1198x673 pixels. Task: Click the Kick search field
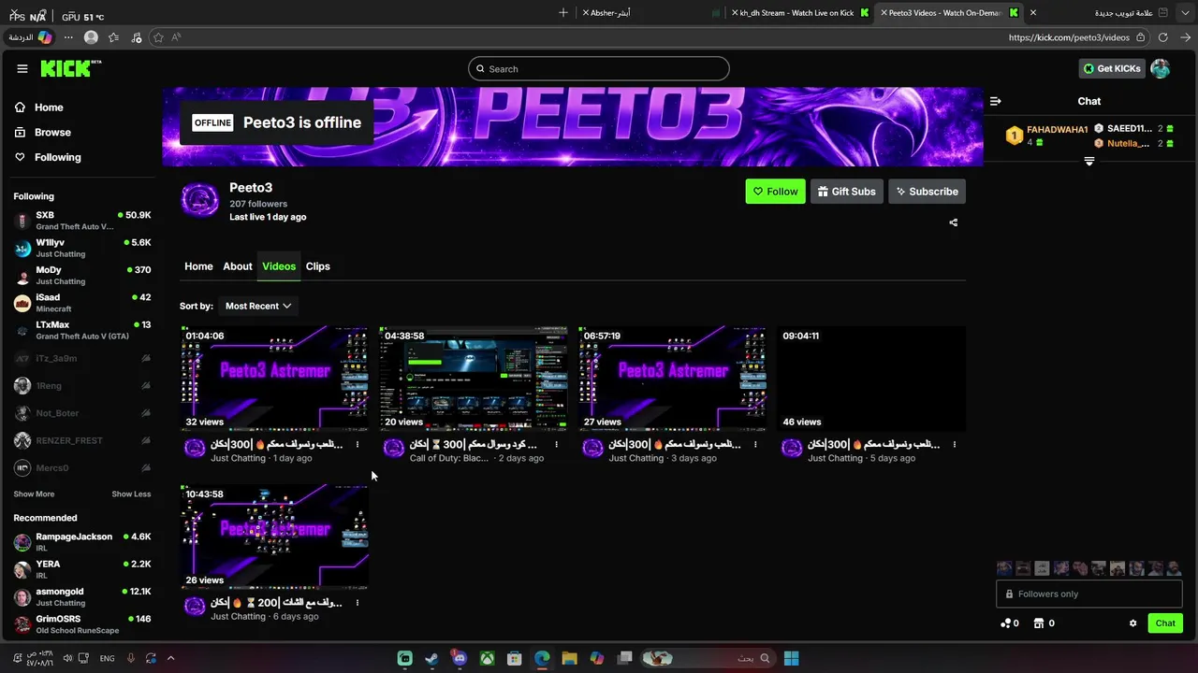point(599,68)
